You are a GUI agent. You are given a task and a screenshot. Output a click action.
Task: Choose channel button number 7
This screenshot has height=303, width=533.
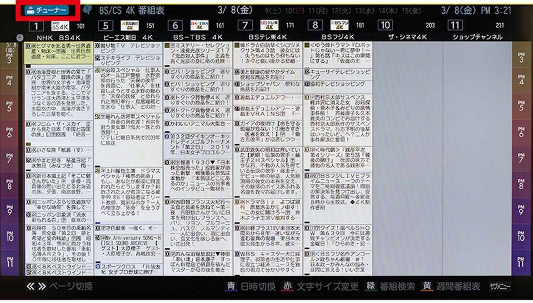(245, 26)
